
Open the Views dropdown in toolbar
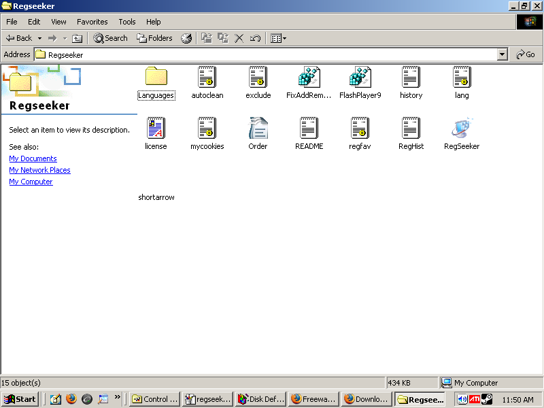[x=278, y=38]
